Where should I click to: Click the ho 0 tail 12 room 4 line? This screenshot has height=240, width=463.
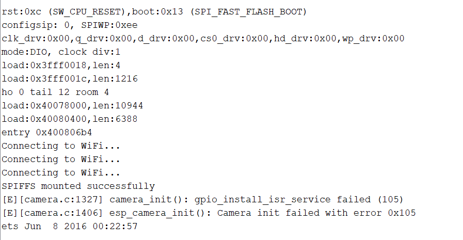(x=55, y=92)
